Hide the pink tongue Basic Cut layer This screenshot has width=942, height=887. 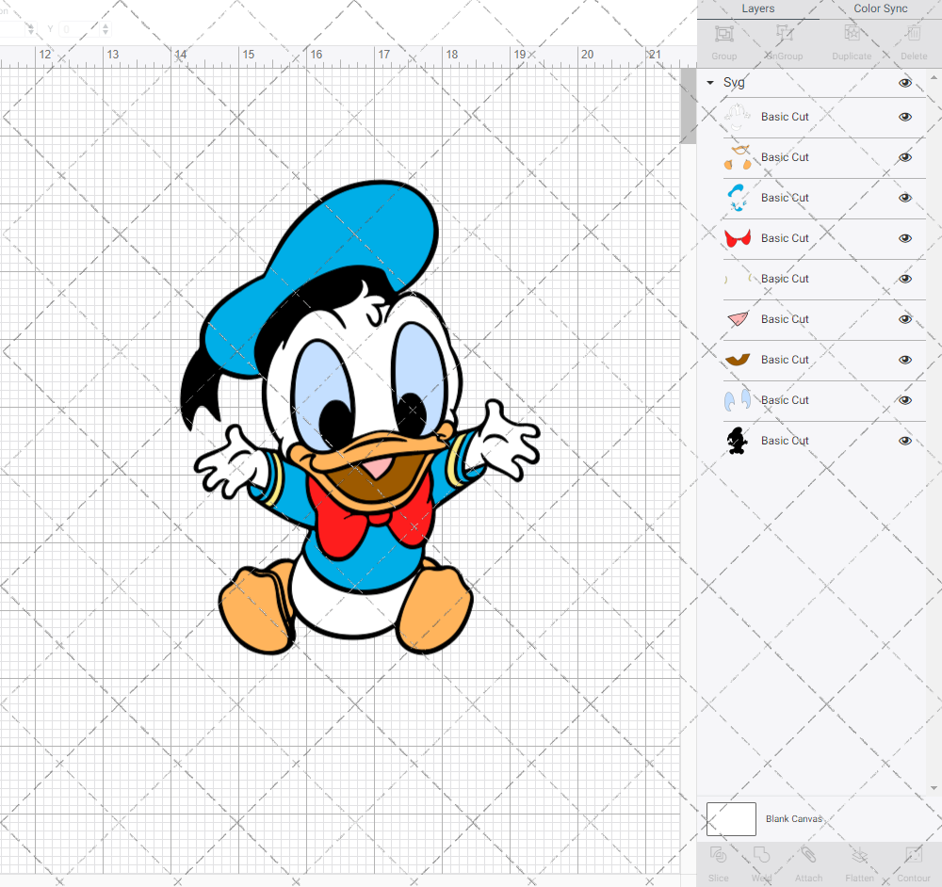904,319
